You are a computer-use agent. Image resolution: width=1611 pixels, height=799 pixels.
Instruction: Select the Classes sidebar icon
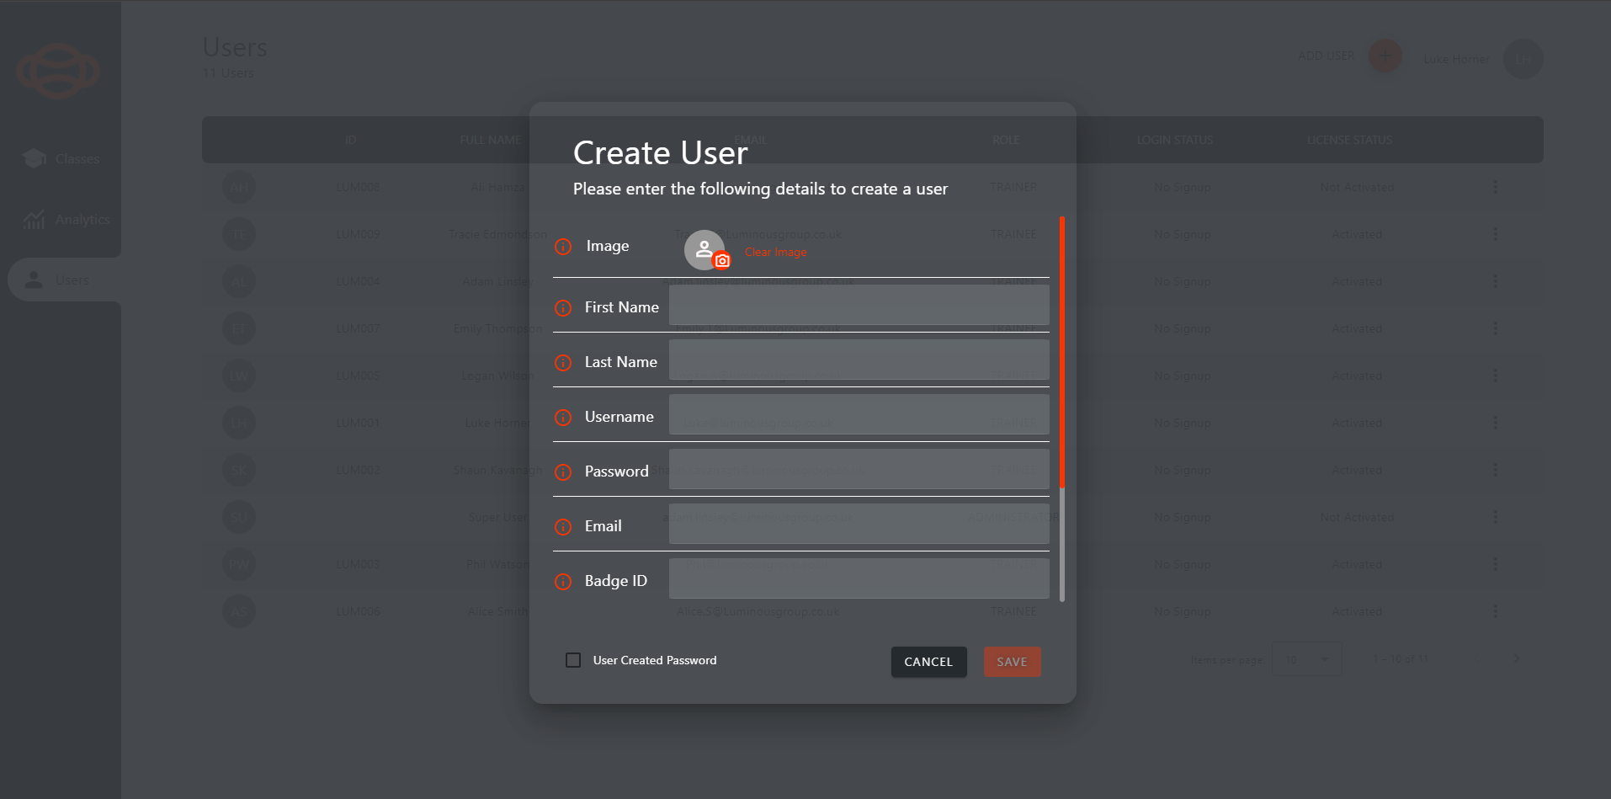(34, 158)
